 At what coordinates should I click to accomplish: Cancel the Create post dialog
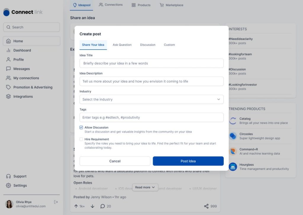(x=115, y=161)
